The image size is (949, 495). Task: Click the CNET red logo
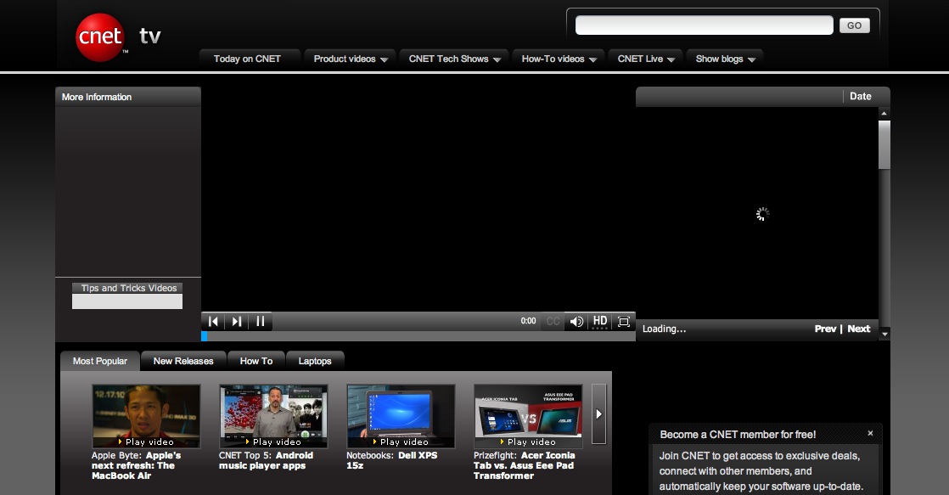pos(100,37)
